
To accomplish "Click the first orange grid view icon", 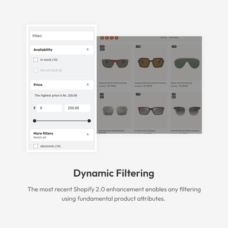I will tap(102, 38).
